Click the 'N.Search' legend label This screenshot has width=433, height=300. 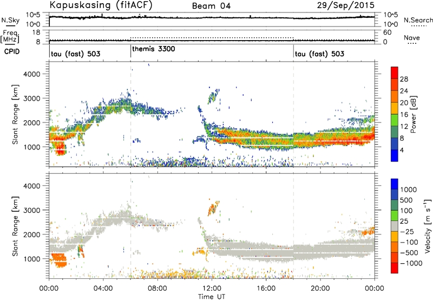418,20
